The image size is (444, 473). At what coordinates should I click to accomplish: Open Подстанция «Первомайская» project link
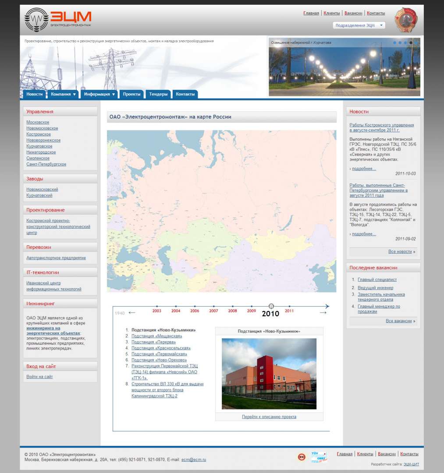pyautogui.click(x=160, y=354)
